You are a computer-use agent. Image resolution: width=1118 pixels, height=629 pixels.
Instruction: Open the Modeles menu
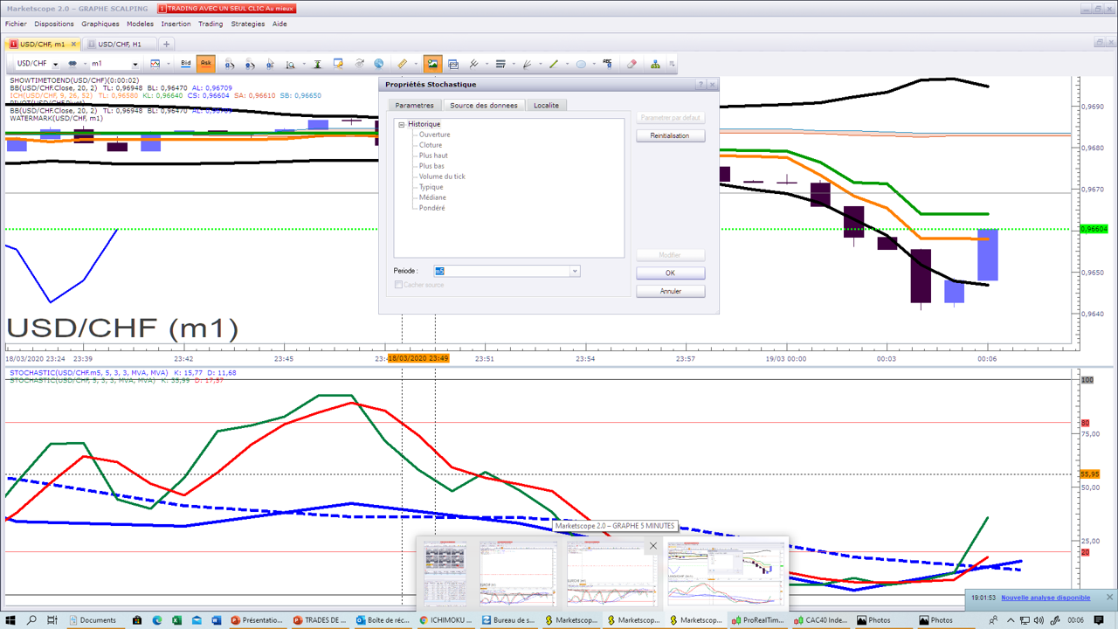click(140, 24)
